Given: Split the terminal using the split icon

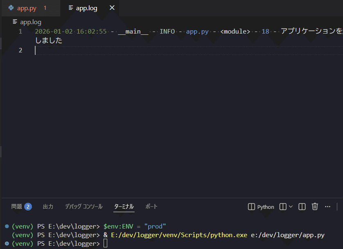Looking at the screenshot, I should 302,206.
